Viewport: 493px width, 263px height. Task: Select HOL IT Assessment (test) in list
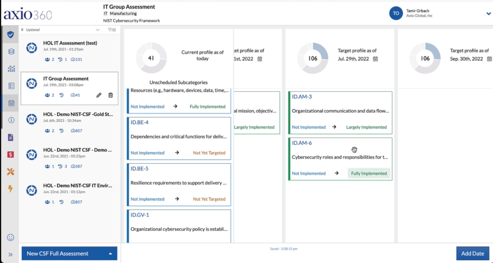(x=69, y=51)
